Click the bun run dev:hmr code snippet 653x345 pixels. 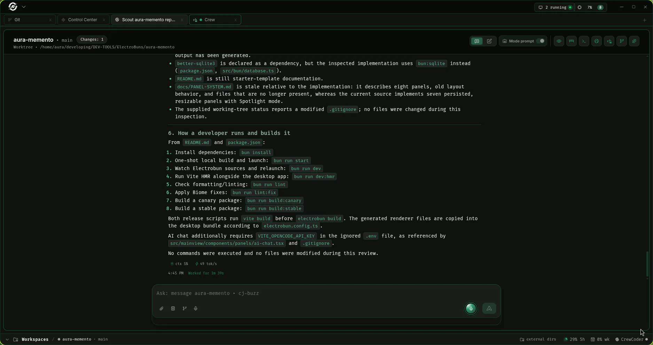(x=314, y=177)
